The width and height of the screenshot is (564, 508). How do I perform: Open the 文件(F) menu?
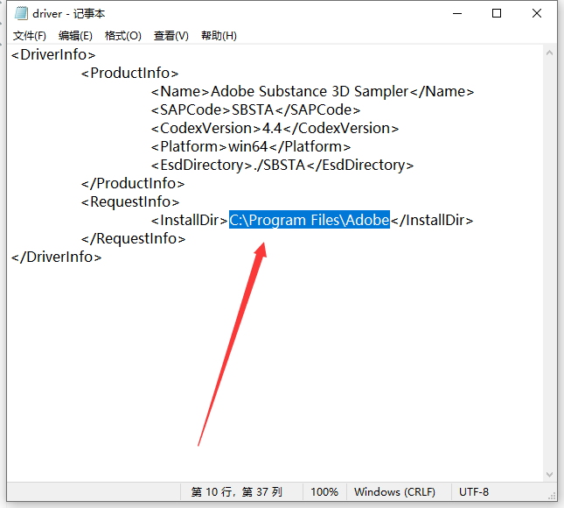pyautogui.click(x=30, y=36)
